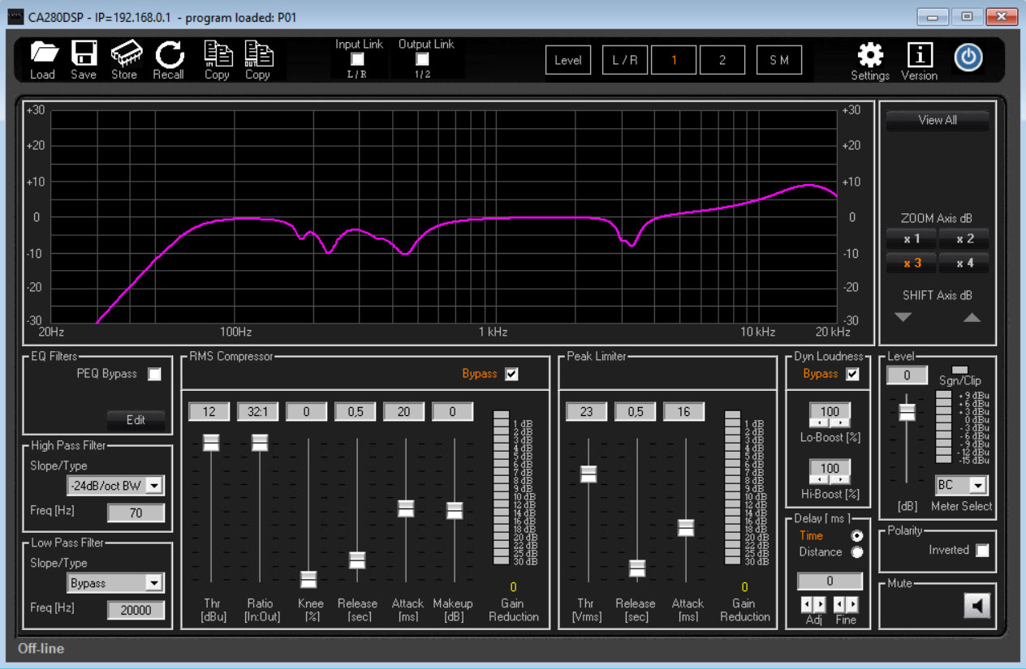Open the Meter Select dropdown
The image size is (1026, 669).
tap(978, 485)
